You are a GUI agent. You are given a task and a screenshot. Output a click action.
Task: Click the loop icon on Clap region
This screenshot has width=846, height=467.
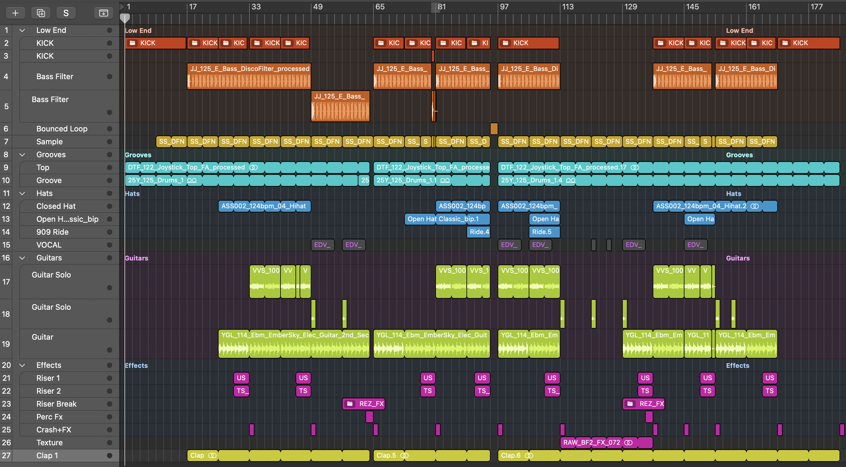pyautogui.click(x=212, y=456)
